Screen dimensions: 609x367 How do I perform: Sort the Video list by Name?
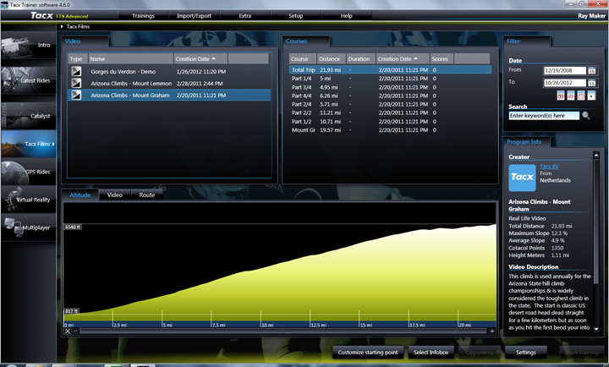pos(130,58)
